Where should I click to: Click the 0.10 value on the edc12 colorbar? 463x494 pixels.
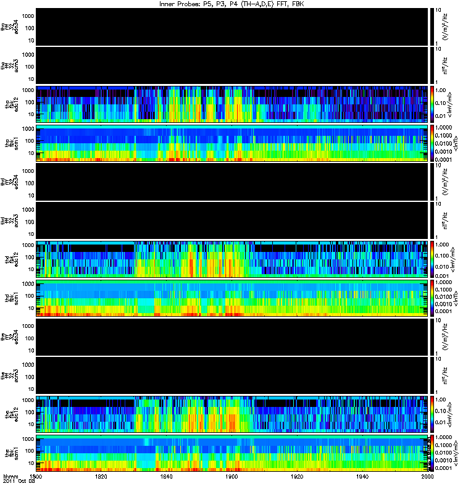441,411
